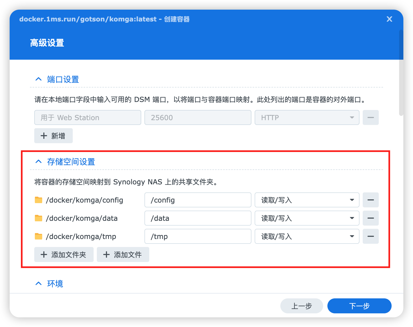Screen dimensions: 413x327
Task: Open permission dropdown for /tmp mount
Action: tap(307, 236)
